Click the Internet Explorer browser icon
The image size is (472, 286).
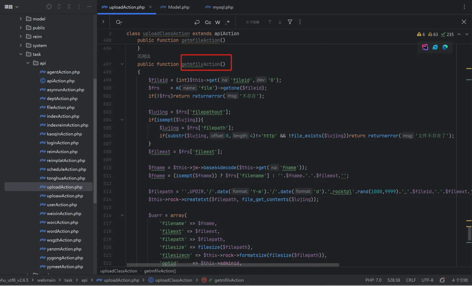[x=435, y=47]
